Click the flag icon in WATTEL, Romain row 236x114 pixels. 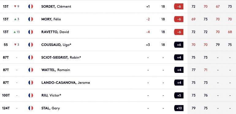pyautogui.click(x=31, y=70)
